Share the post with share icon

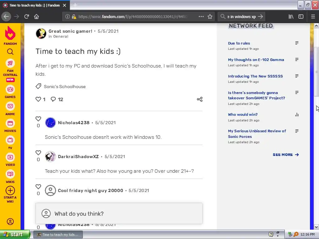pyautogui.click(x=200, y=99)
